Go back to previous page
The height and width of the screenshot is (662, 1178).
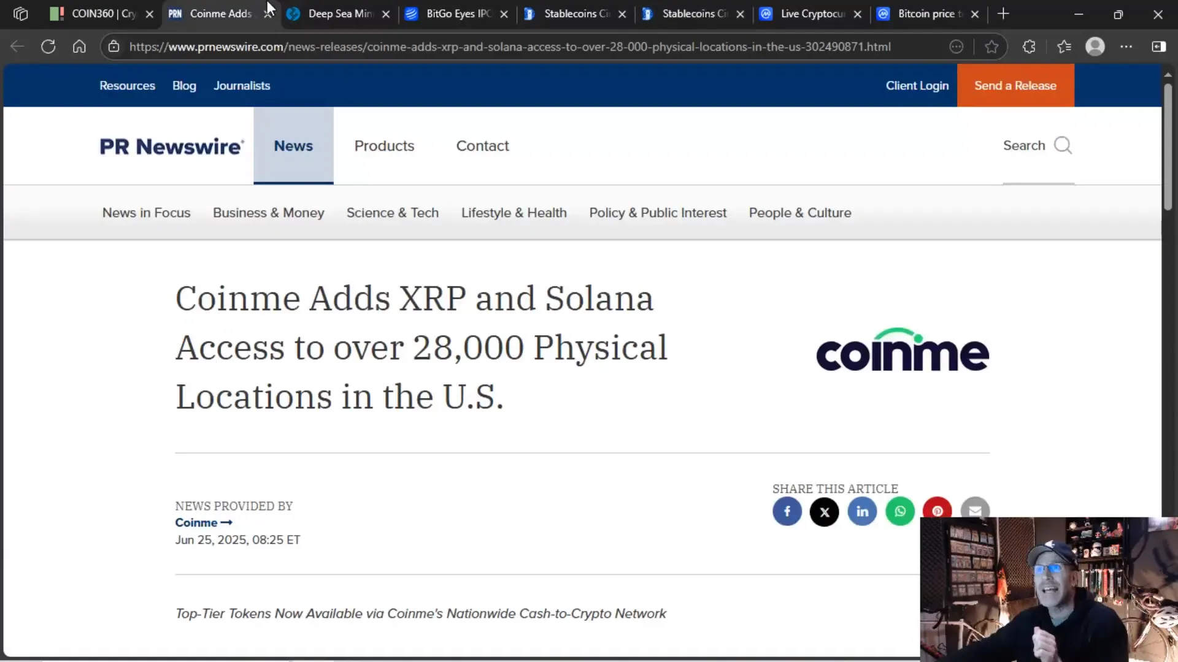click(17, 47)
